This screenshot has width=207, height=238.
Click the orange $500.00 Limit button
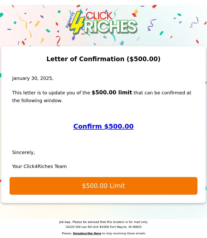pos(103,186)
